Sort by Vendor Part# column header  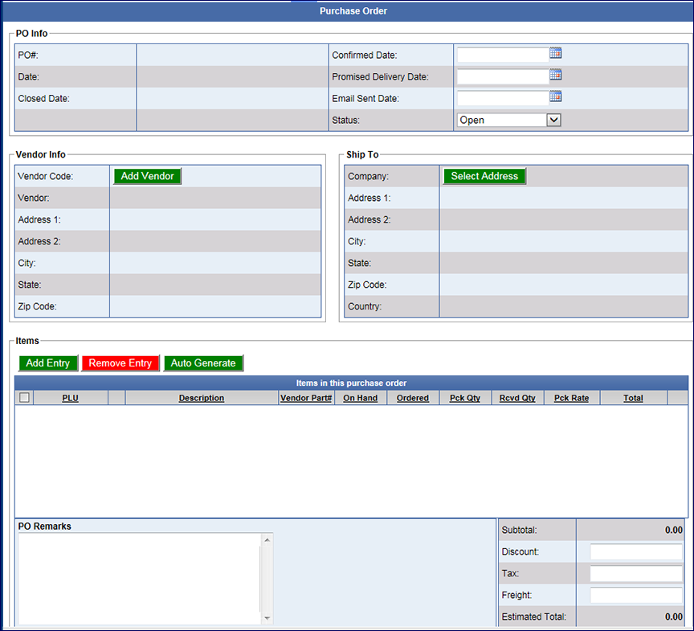306,398
